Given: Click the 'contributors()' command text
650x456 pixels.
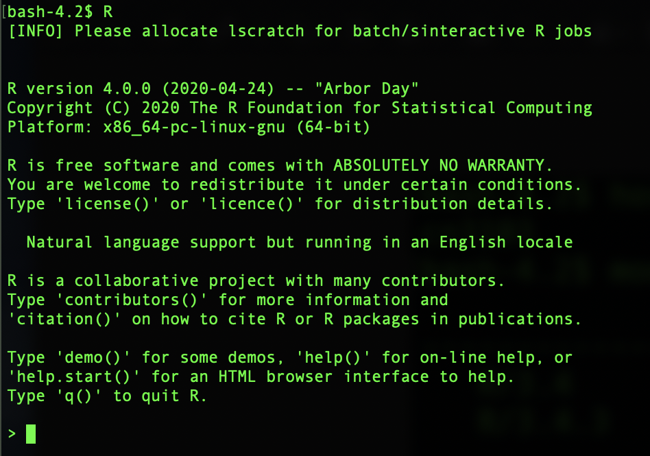Looking at the screenshot, I should coord(132,300).
